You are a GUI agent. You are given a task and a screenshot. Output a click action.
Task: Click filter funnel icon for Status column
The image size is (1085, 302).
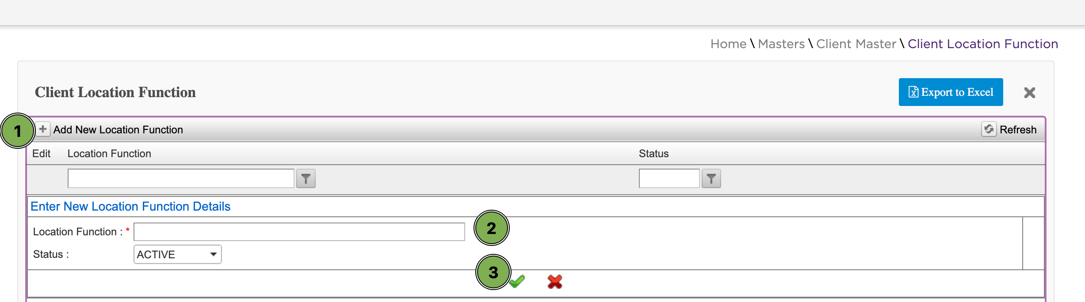pyautogui.click(x=711, y=179)
